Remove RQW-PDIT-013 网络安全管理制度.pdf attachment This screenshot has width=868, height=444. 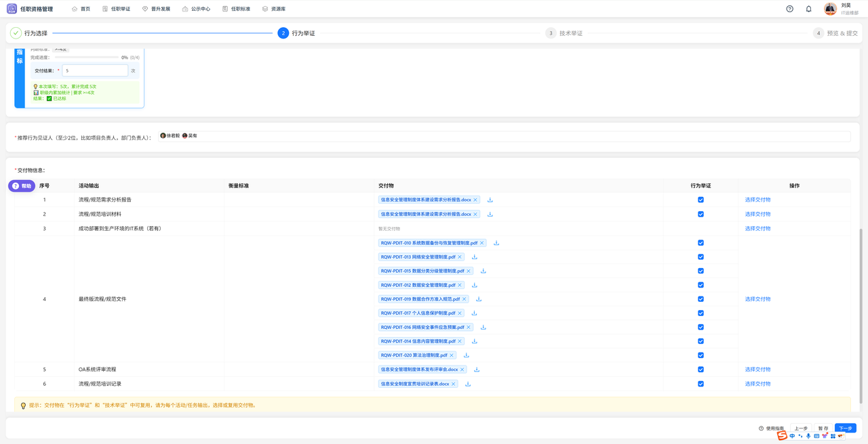pyautogui.click(x=460, y=257)
